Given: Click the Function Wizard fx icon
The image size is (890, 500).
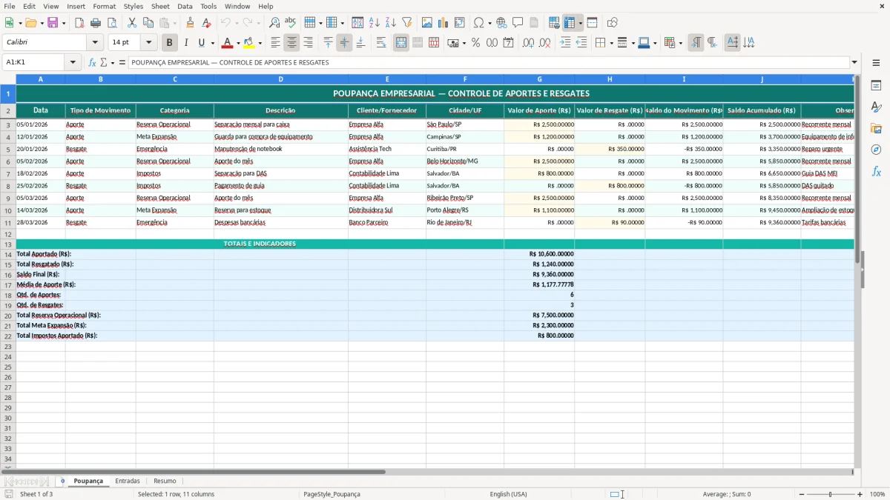Looking at the screenshot, I should 93,62.
